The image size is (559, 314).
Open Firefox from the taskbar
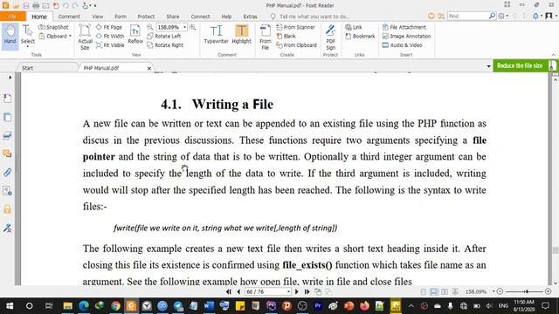[364, 306]
